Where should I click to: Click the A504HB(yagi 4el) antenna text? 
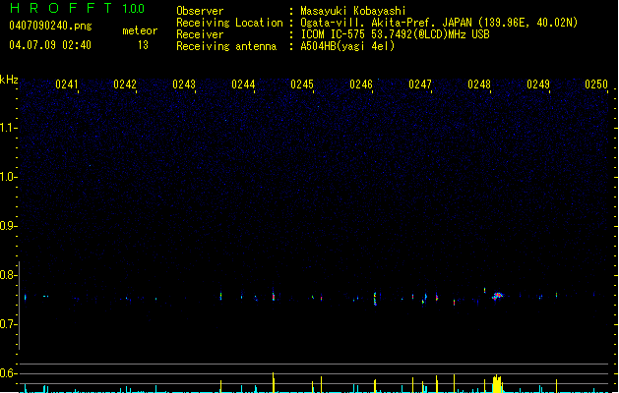347,46
